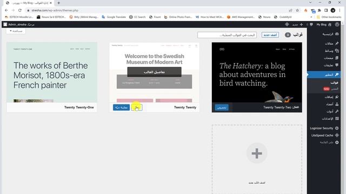Expand the Help (مساعدة) tab
This screenshot has height=194, width=346.
tap(16, 31)
